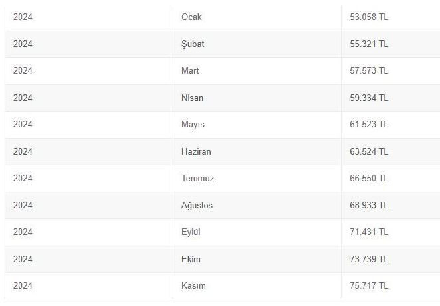This screenshot has width=440, height=306.
Task: Click the 53.058 TL value
Action: (x=369, y=17)
